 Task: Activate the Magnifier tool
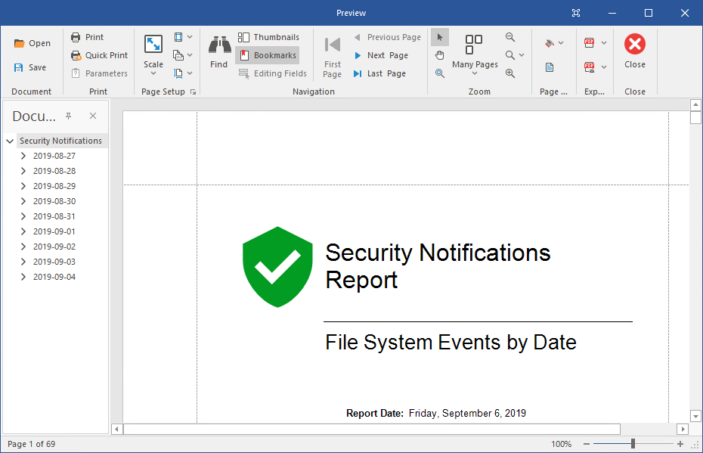tap(440, 73)
